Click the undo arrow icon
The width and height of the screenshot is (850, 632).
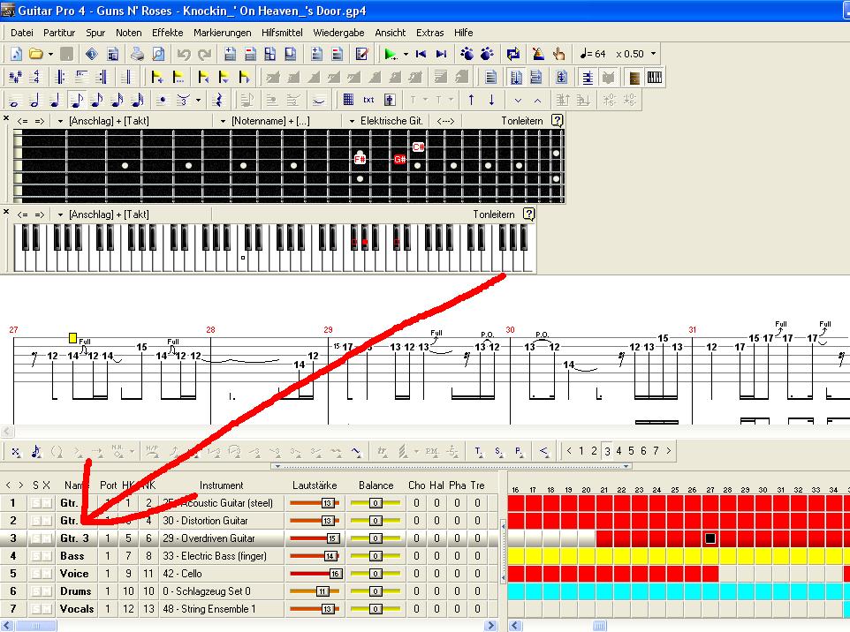pos(184,54)
